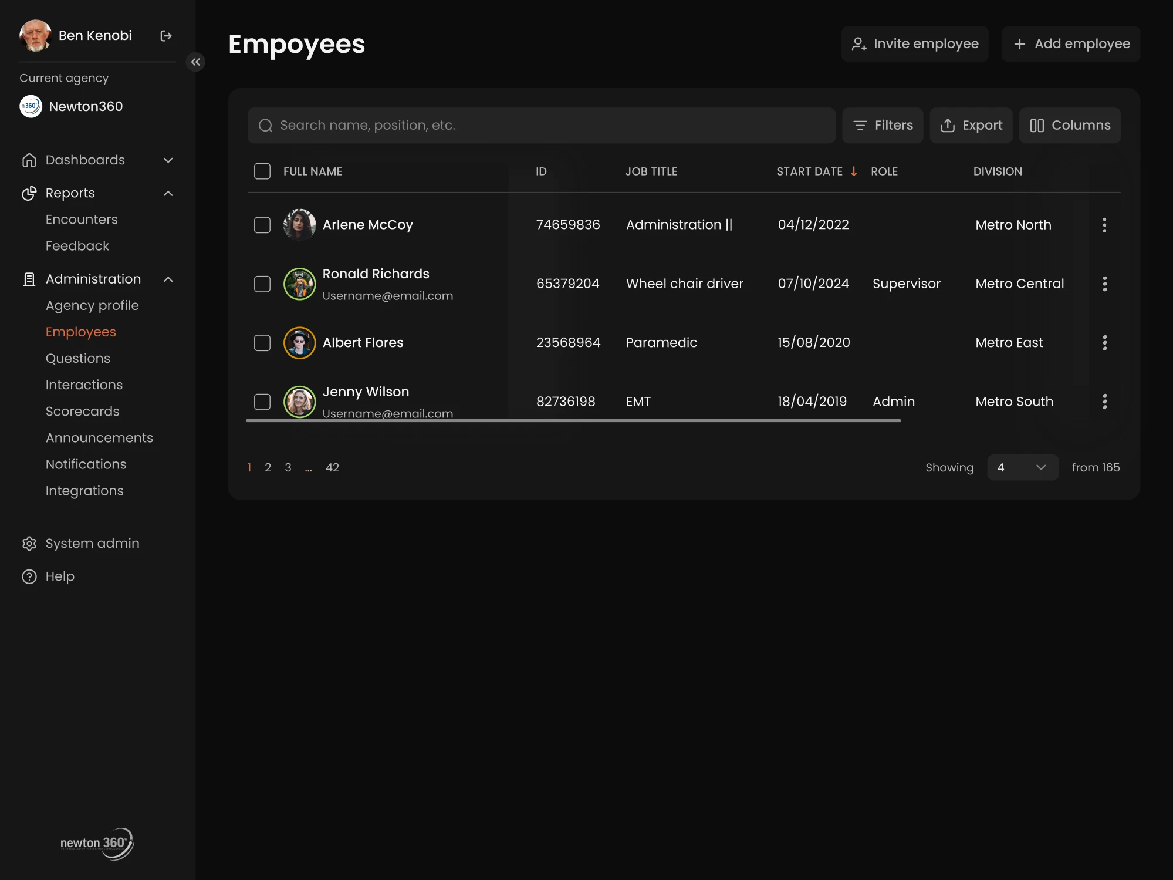Open the System admin gear icon
Screen dimensions: 1173x880
click(x=29, y=543)
